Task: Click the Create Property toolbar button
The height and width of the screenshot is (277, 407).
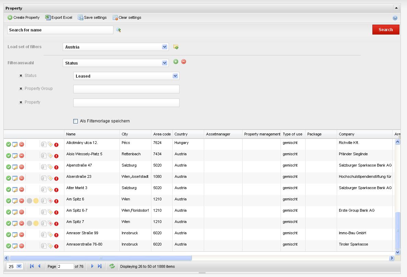Action: 24,17
